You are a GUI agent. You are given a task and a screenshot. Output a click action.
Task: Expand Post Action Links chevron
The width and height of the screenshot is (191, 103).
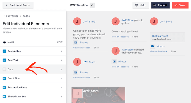point(62,88)
